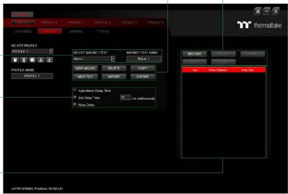Switch to the PROFILE 4 tab
Viewport: 288px width, 194px height.
click(x=103, y=22)
